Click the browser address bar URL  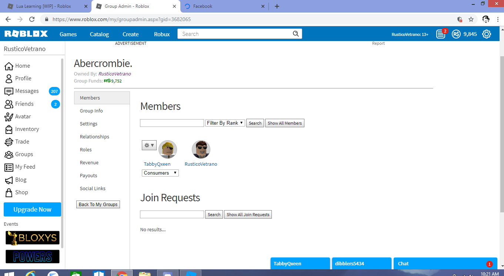122,19
